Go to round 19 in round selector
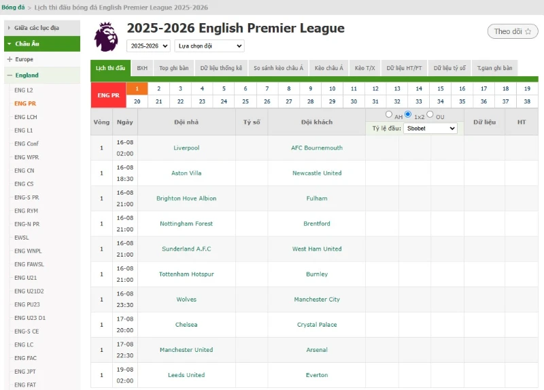Screen dimensions: 544x390 [x=527, y=88]
